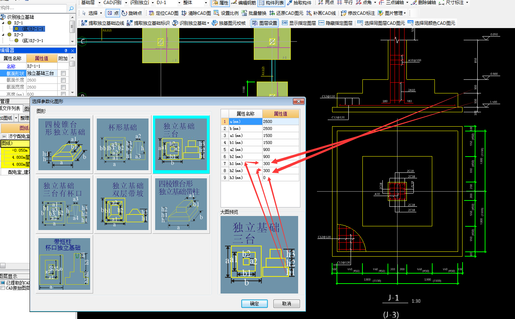
Task: Toggle the 已提取的CAD layer checkbox
Action: tap(3, 283)
